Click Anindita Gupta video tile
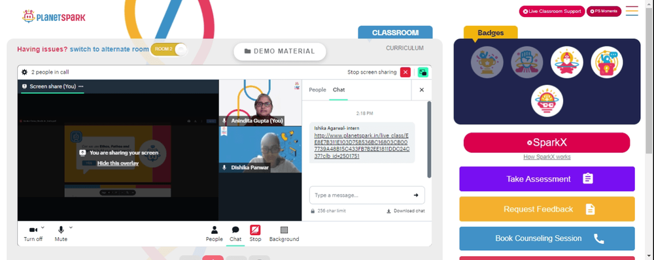This screenshot has height=260, width=654. pyautogui.click(x=260, y=103)
